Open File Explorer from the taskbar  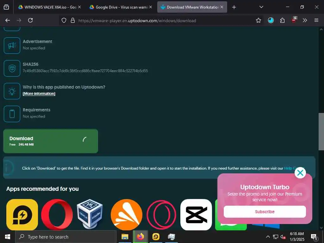(x=125, y=237)
